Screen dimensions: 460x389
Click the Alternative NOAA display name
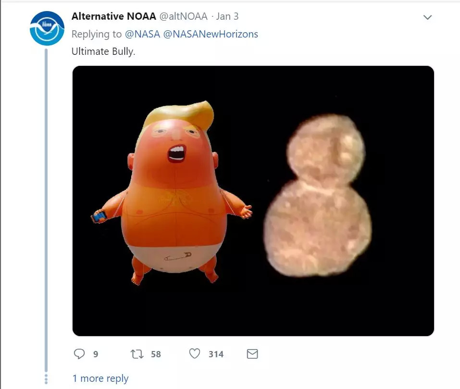[114, 16]
